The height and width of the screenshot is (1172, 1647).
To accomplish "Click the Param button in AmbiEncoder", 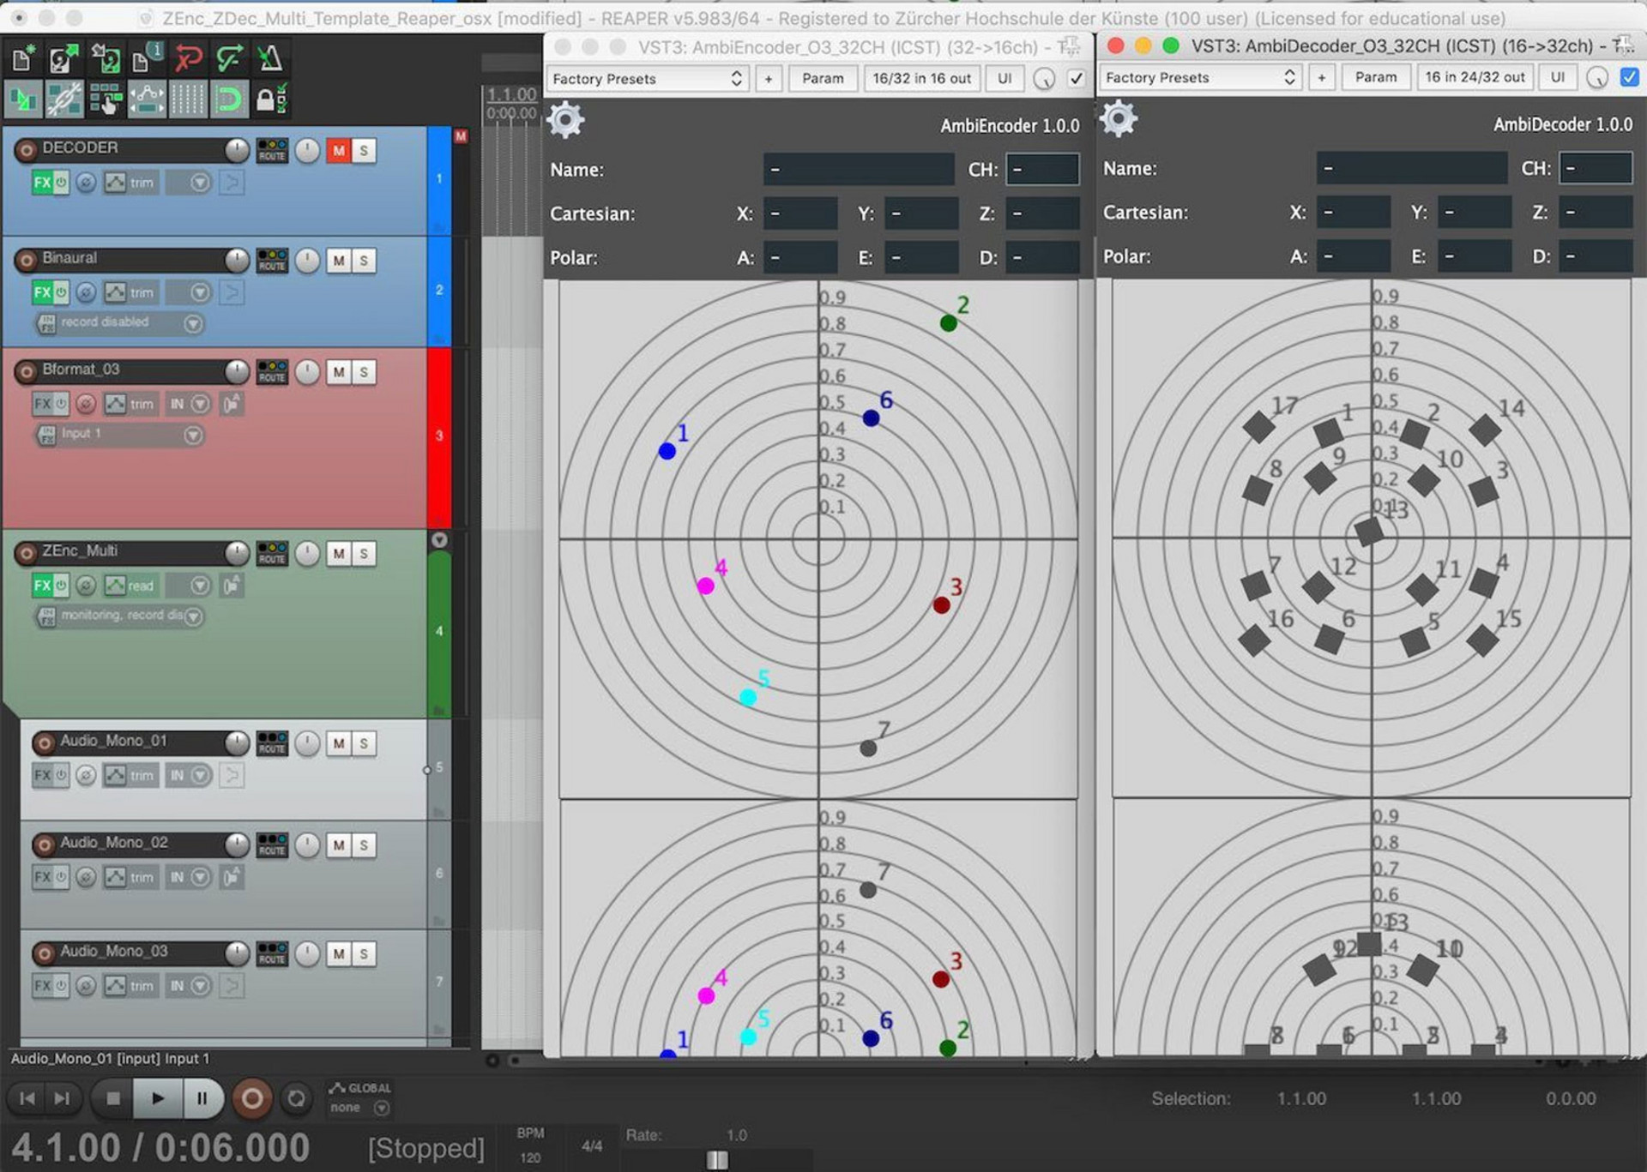I will click(x=822, y=79).
